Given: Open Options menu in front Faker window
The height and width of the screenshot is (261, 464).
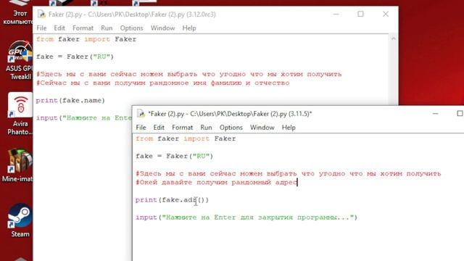Looking at the screenshot, I should [x=231, y=128].
